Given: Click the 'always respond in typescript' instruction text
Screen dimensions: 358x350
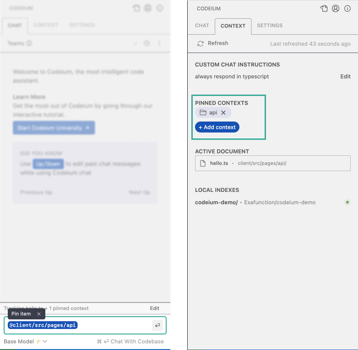Looking at the screenshot, I should tap(232, 77).
